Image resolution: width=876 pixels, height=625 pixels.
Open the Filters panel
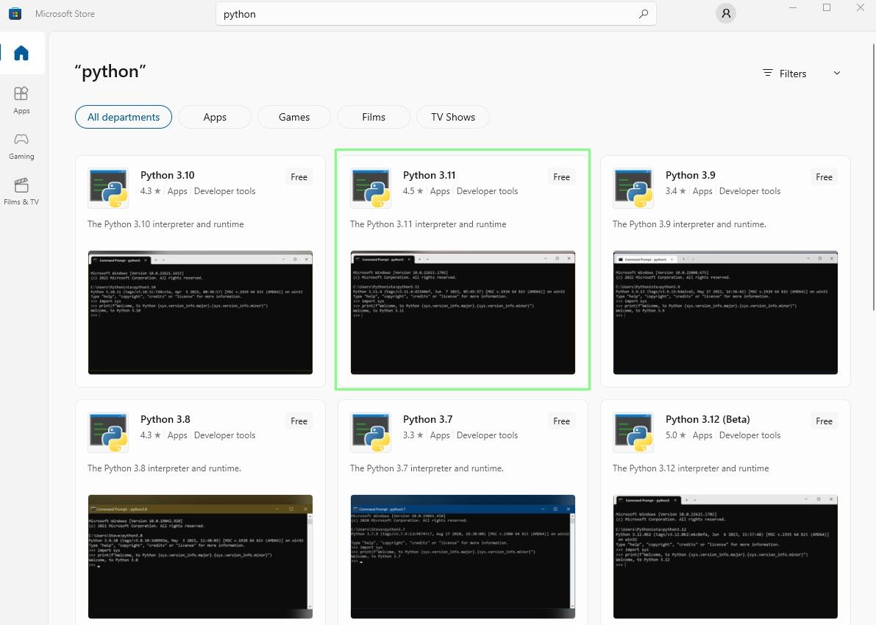[784, 73]
